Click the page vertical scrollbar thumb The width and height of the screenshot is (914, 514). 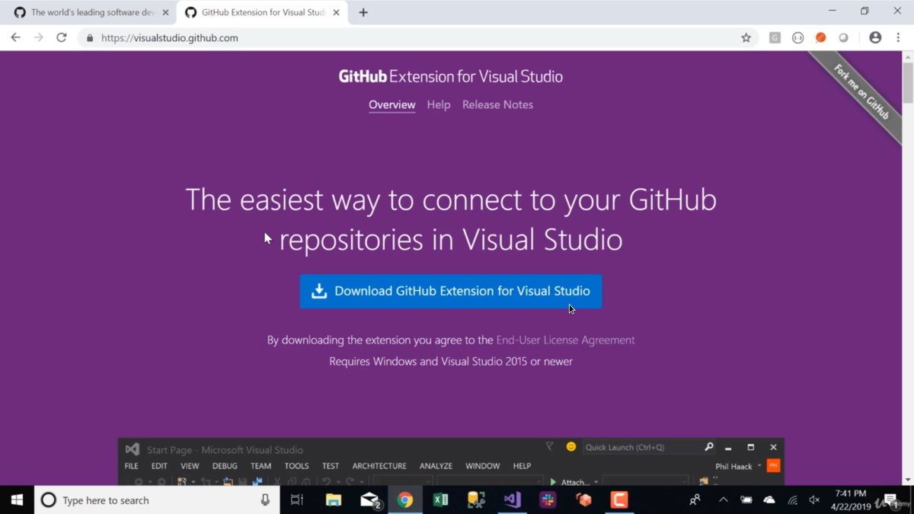pyautogui.click(x=908, y=83)
